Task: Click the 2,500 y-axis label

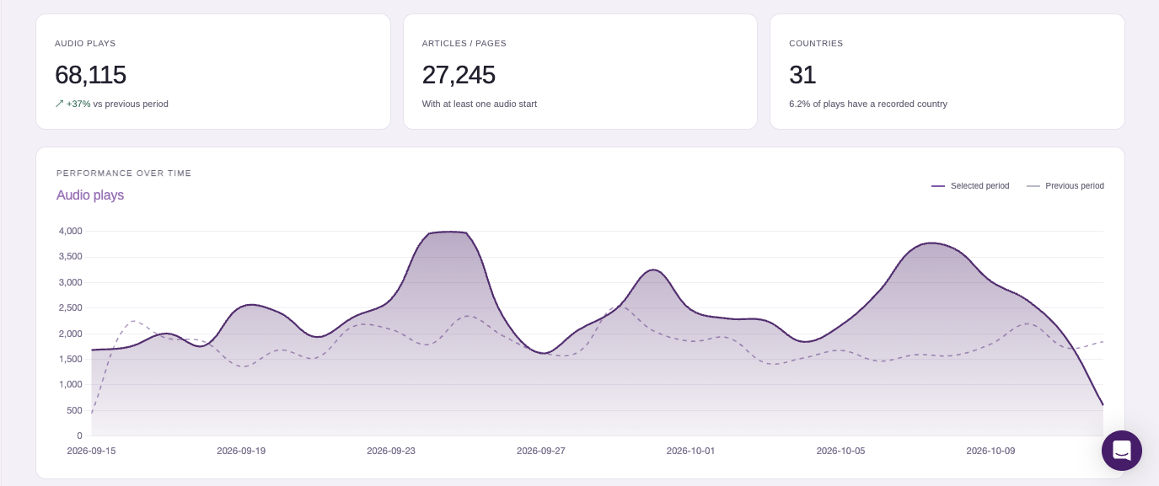Action: pyautogui.click(x=70, y=307)
